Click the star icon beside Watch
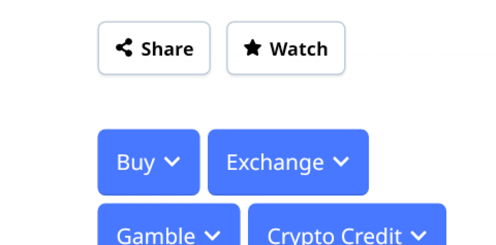The width and height of the screenshot is (496, 245). click(252, 48)
